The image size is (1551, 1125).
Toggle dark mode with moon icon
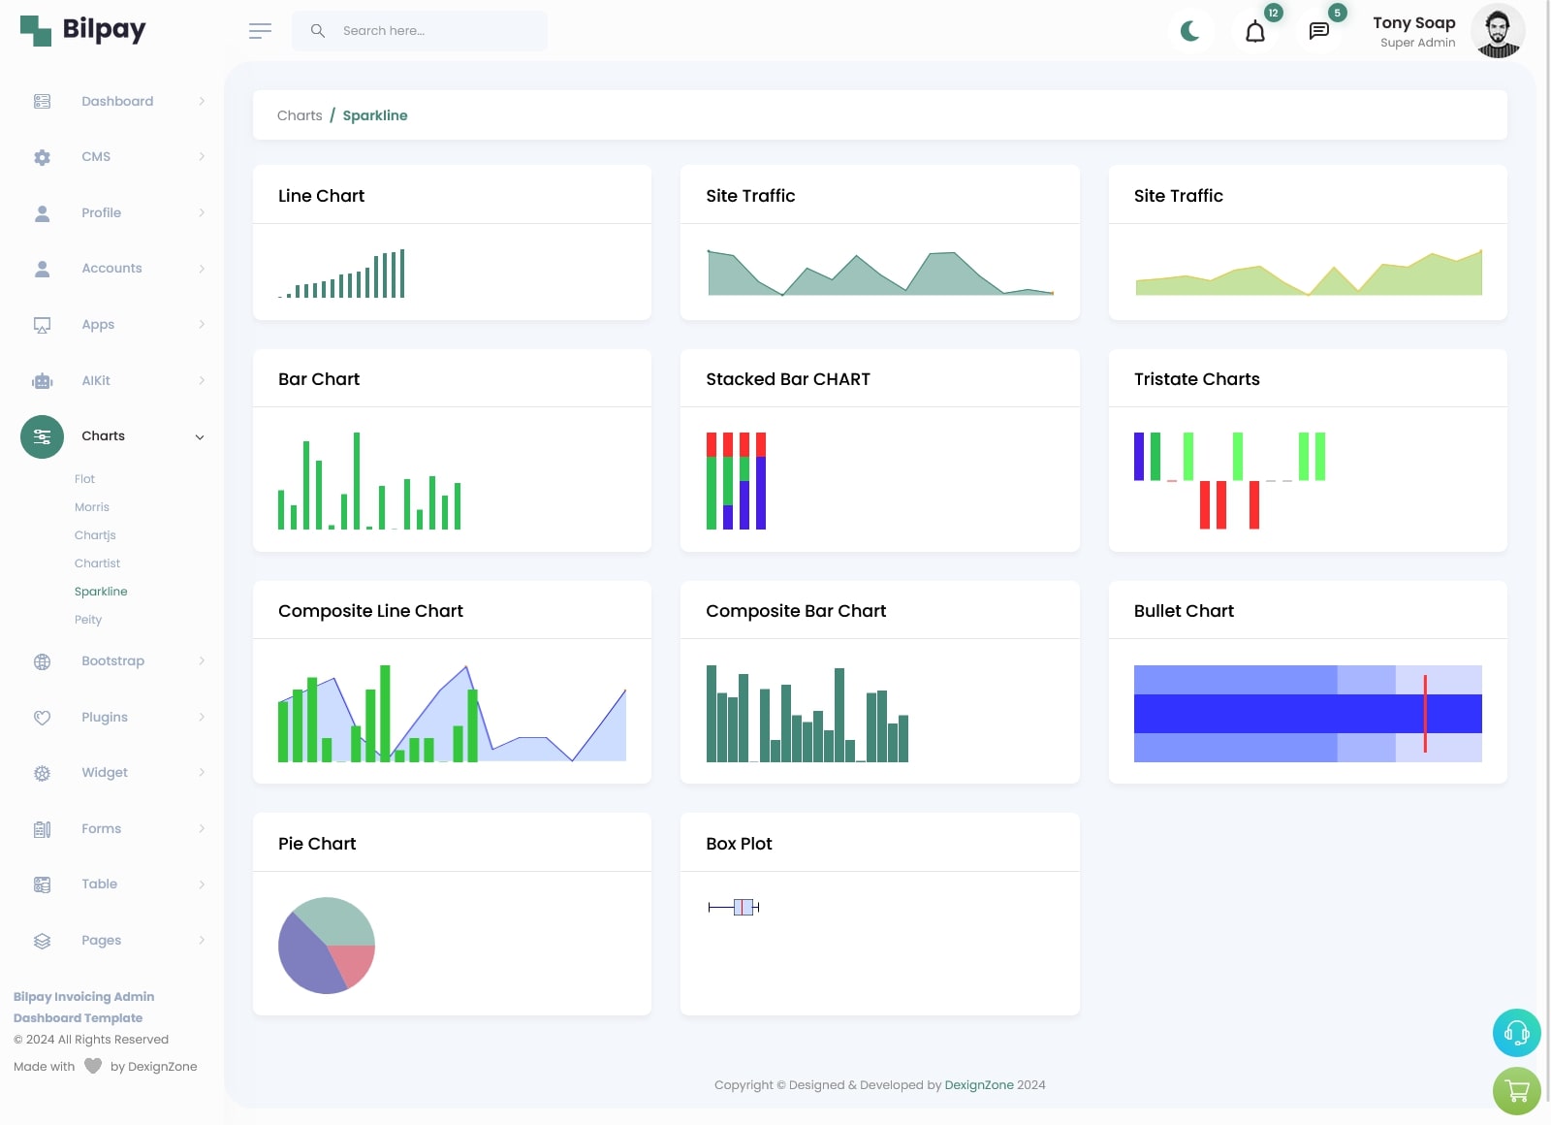(x=1190, y=31)
